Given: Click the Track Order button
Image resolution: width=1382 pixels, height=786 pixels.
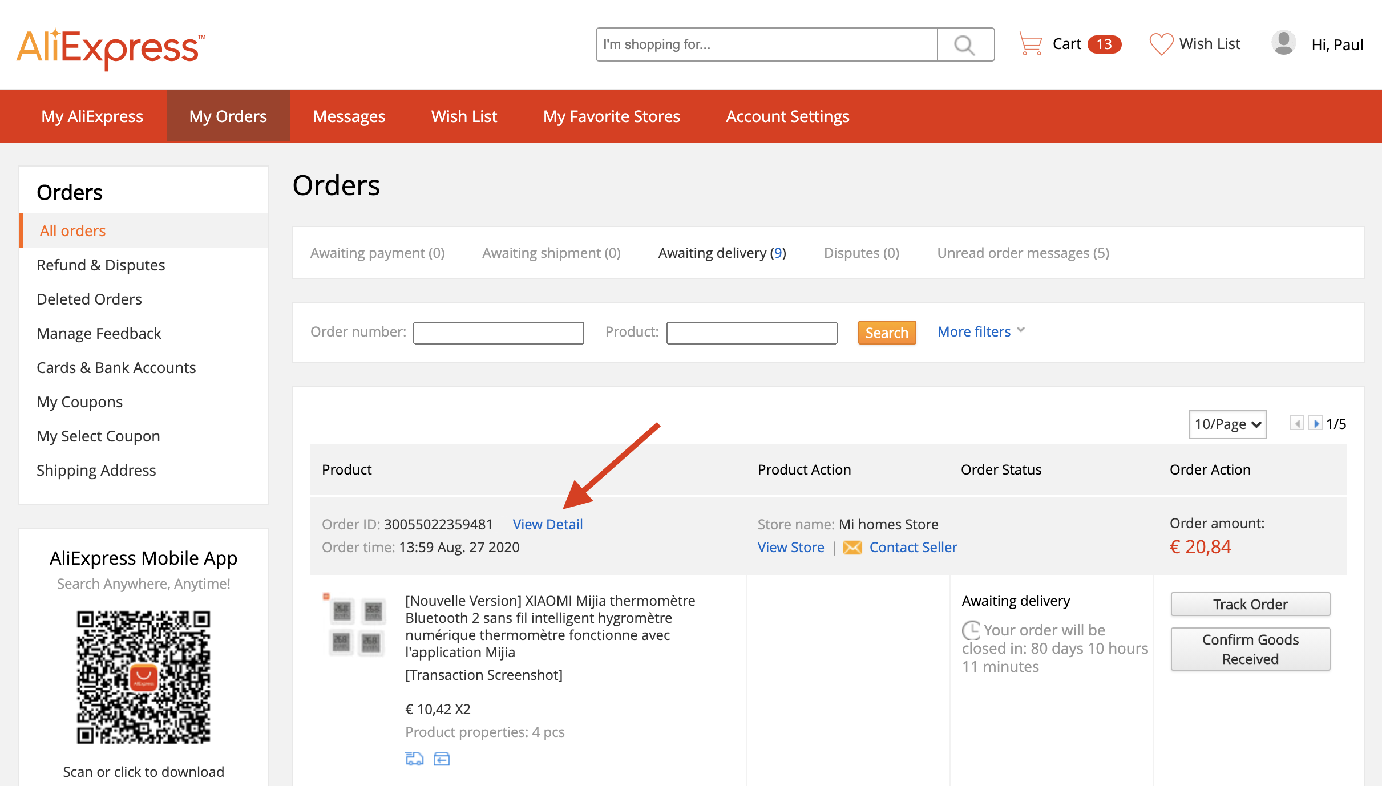Looking at the screenshot, I should click(x=1250, y=604).
